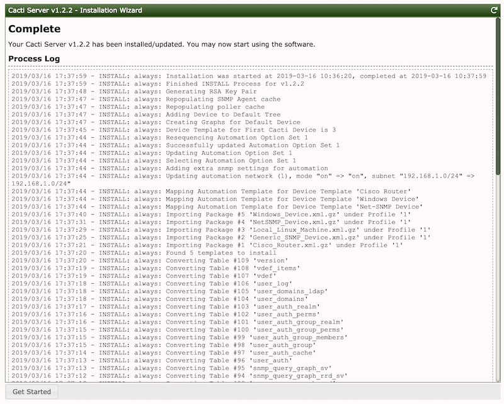Click Mapping Automation Template line for 'Windows Device'
504x404 pixels.
(x=215, y=199)
